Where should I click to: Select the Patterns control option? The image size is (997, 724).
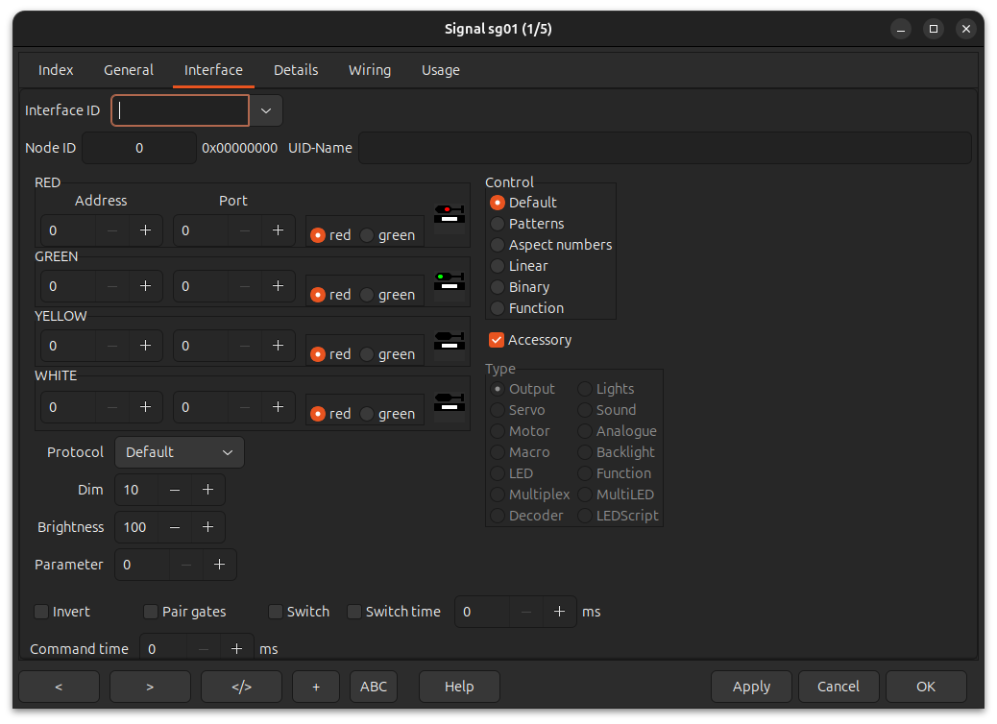498,224
